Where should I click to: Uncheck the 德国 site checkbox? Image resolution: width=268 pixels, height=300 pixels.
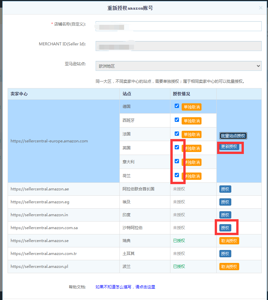177,106
